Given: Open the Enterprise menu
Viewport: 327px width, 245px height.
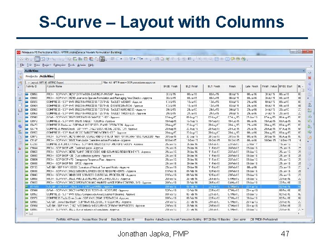Looking at the screenshot, I should click(59, 65).
